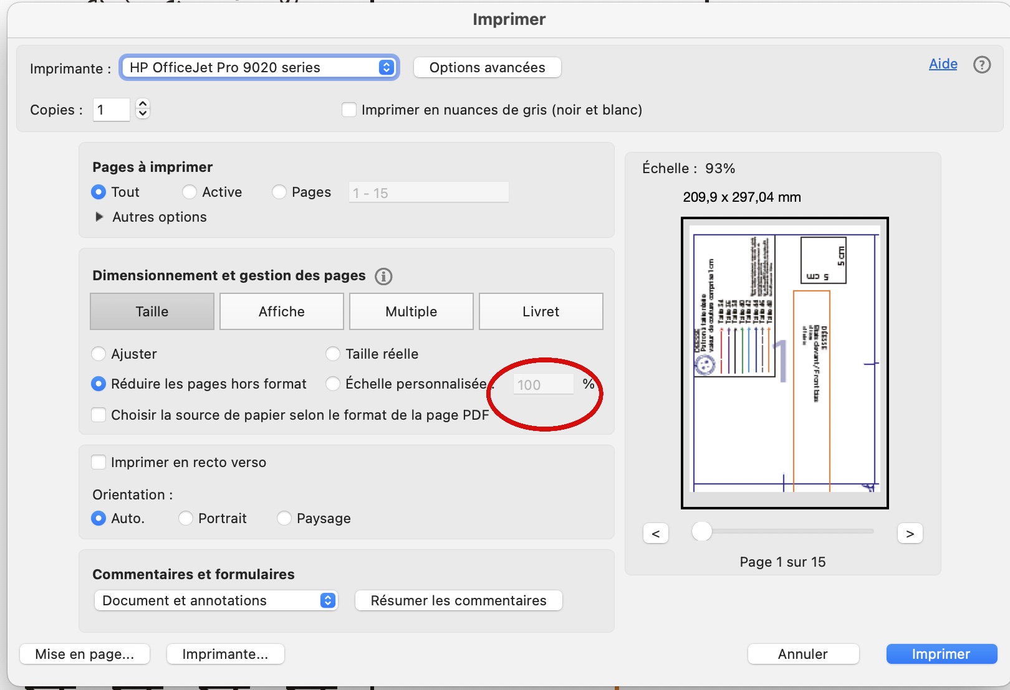Enable double-sided printing checkbox

pyautogui.click(x=99, y=462)
